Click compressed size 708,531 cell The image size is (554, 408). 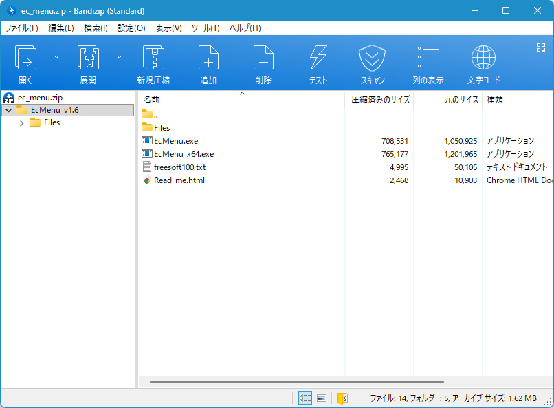click(x=395, y=141)
